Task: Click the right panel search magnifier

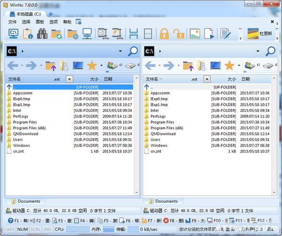Action: coord(270,51)
